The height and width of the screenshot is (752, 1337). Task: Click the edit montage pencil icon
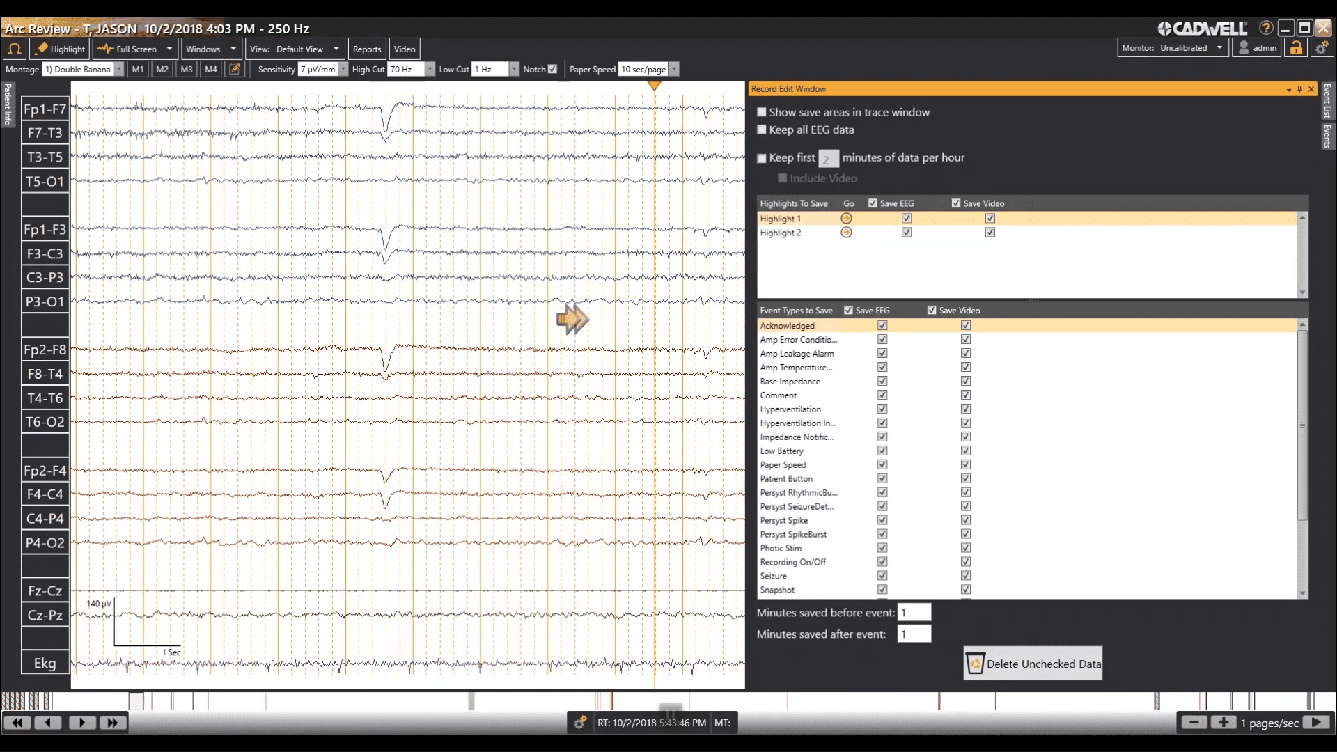pyautogui.click(x=235, y=69)
